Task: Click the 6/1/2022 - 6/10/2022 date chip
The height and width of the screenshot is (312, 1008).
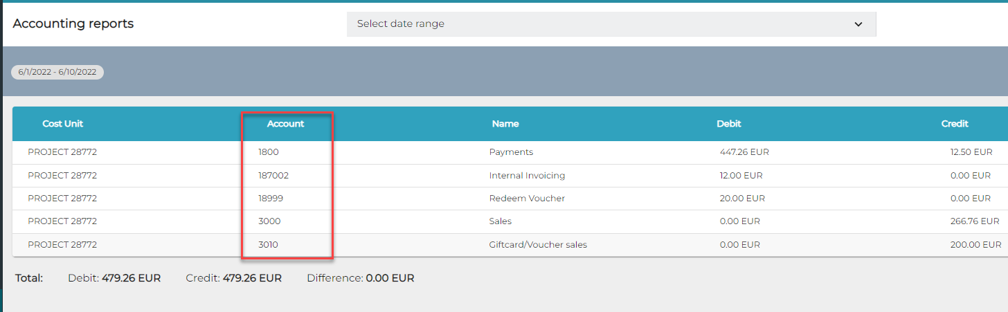Action: 57,72
